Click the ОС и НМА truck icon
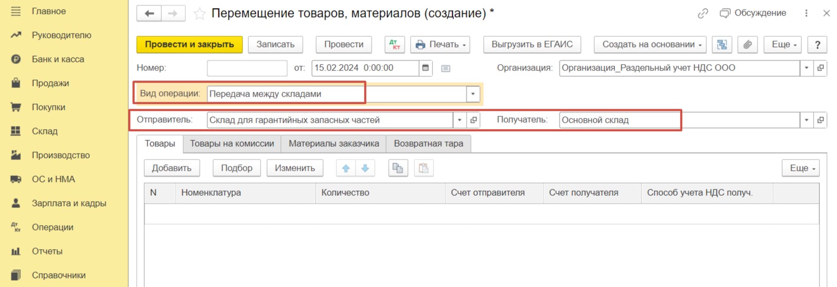The image size is (837, 287). tap(15, 179)
